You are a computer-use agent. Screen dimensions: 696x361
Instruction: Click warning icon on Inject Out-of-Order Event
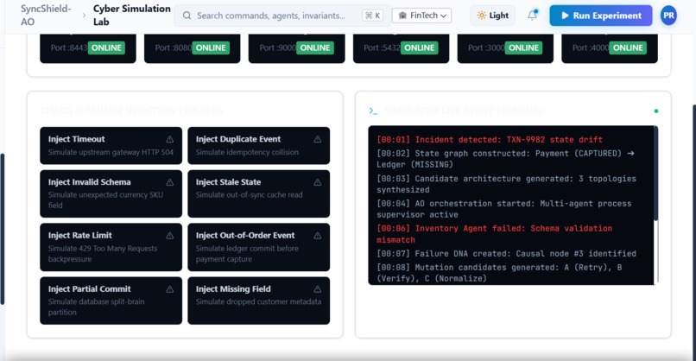(318, 235)
